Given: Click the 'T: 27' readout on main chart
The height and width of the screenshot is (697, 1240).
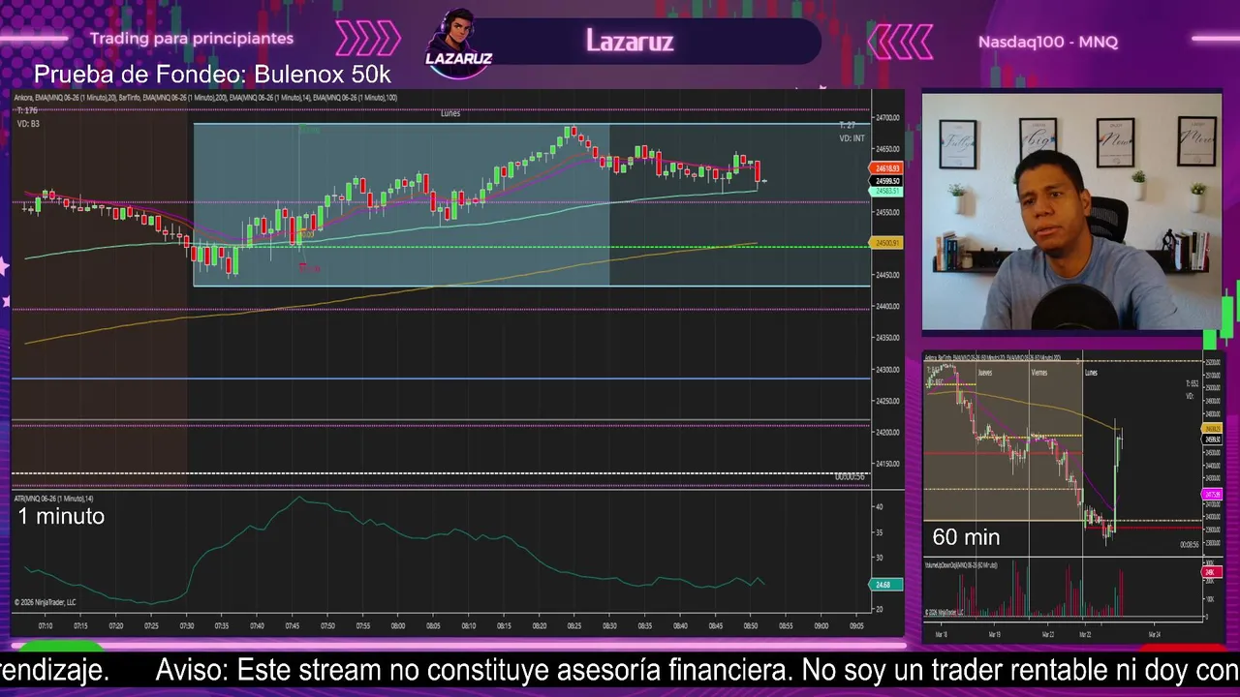Looking at the screenshot, I should [847, 126].
